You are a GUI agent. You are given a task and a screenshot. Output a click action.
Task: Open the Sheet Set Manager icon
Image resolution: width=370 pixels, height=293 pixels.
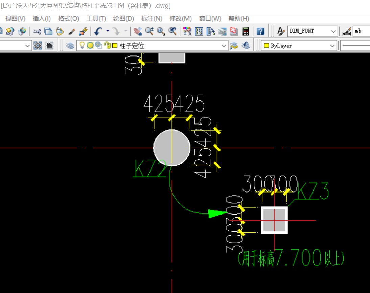coord(222,31)
